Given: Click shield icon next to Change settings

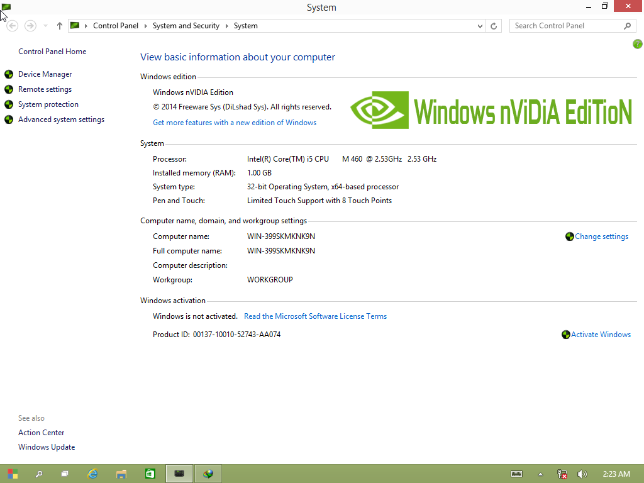Looking at the screenshot, I should (569, 236).
